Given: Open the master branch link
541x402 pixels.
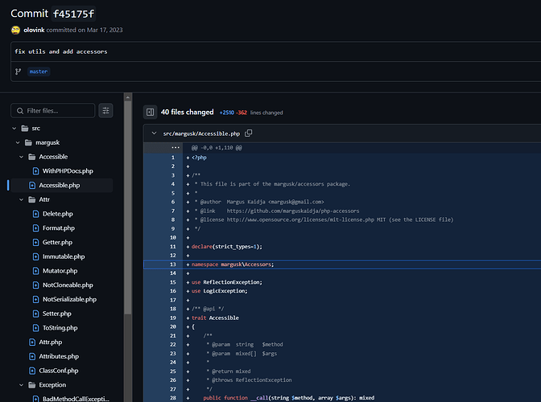Looking at the screenshot, I should tap(39, 71).
